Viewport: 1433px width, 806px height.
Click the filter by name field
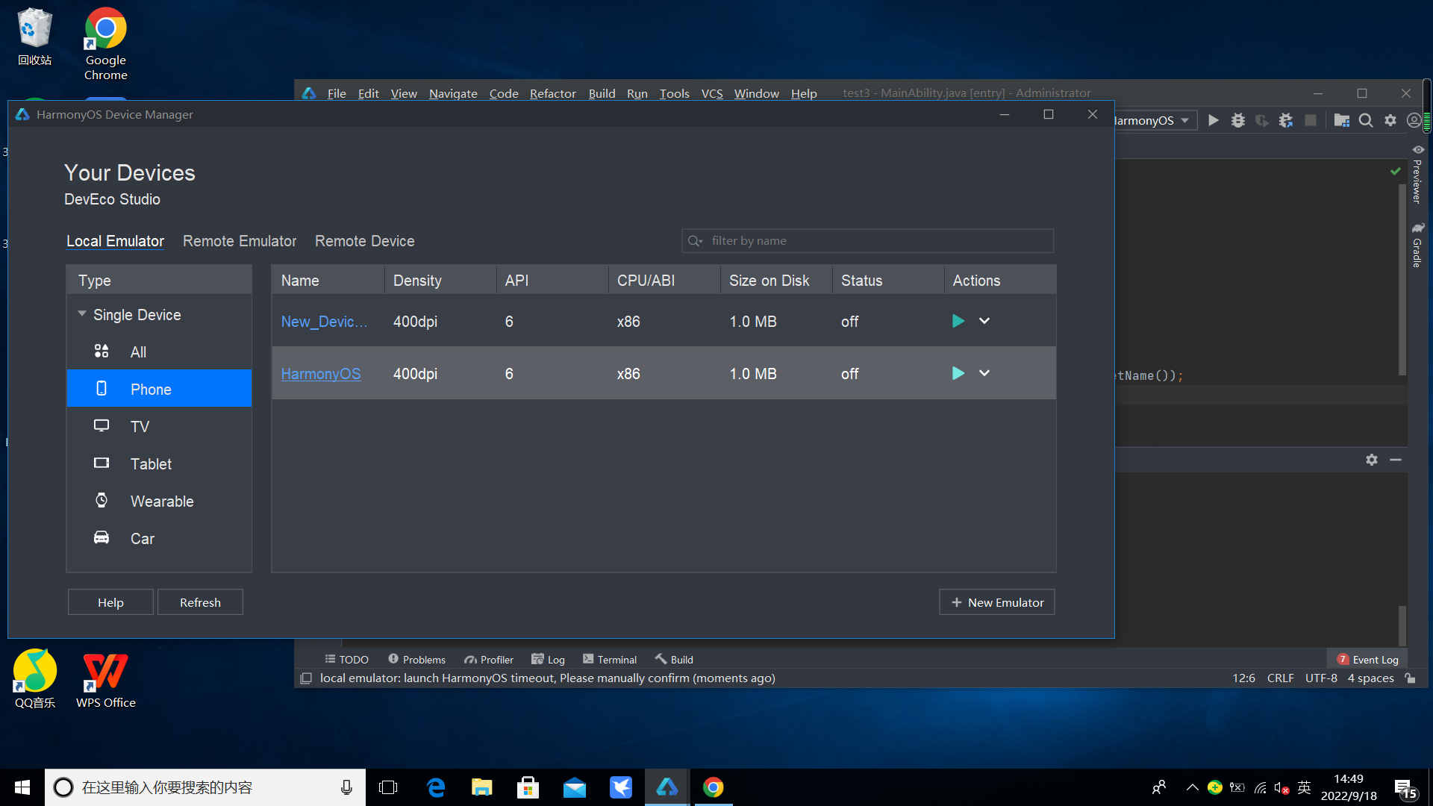pos(867,240)
